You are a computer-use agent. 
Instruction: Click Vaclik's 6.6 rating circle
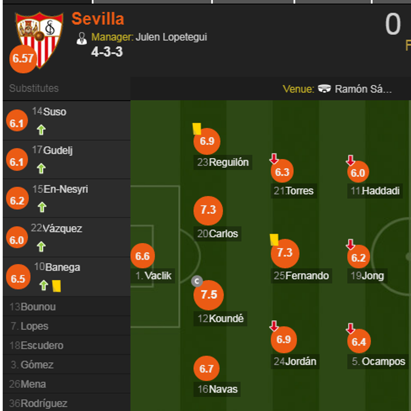[143, 256]
